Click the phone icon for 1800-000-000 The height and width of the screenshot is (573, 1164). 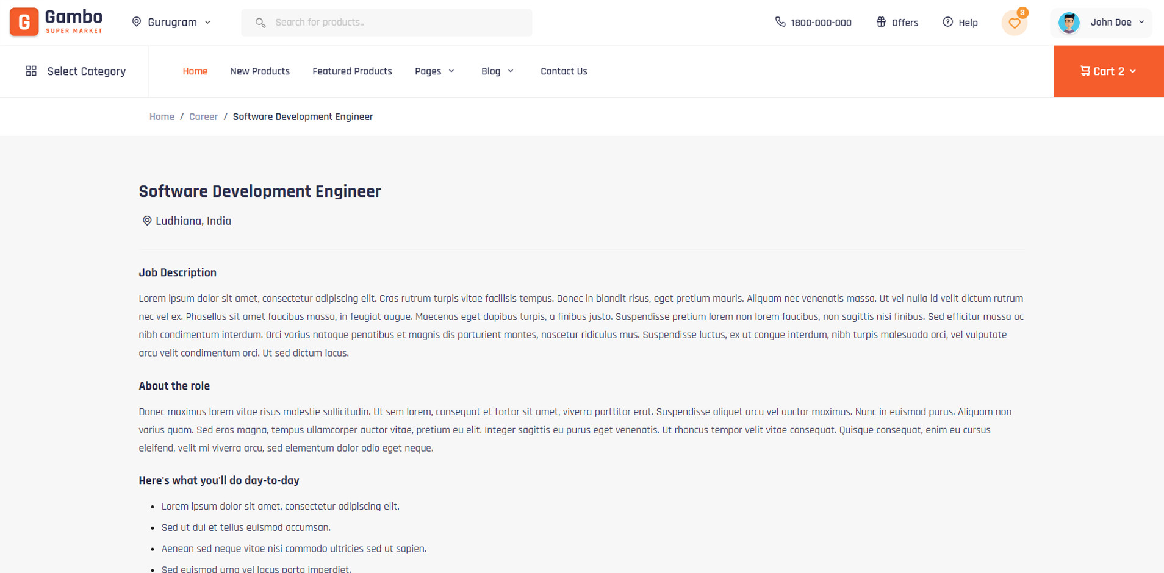pos(780,22)
